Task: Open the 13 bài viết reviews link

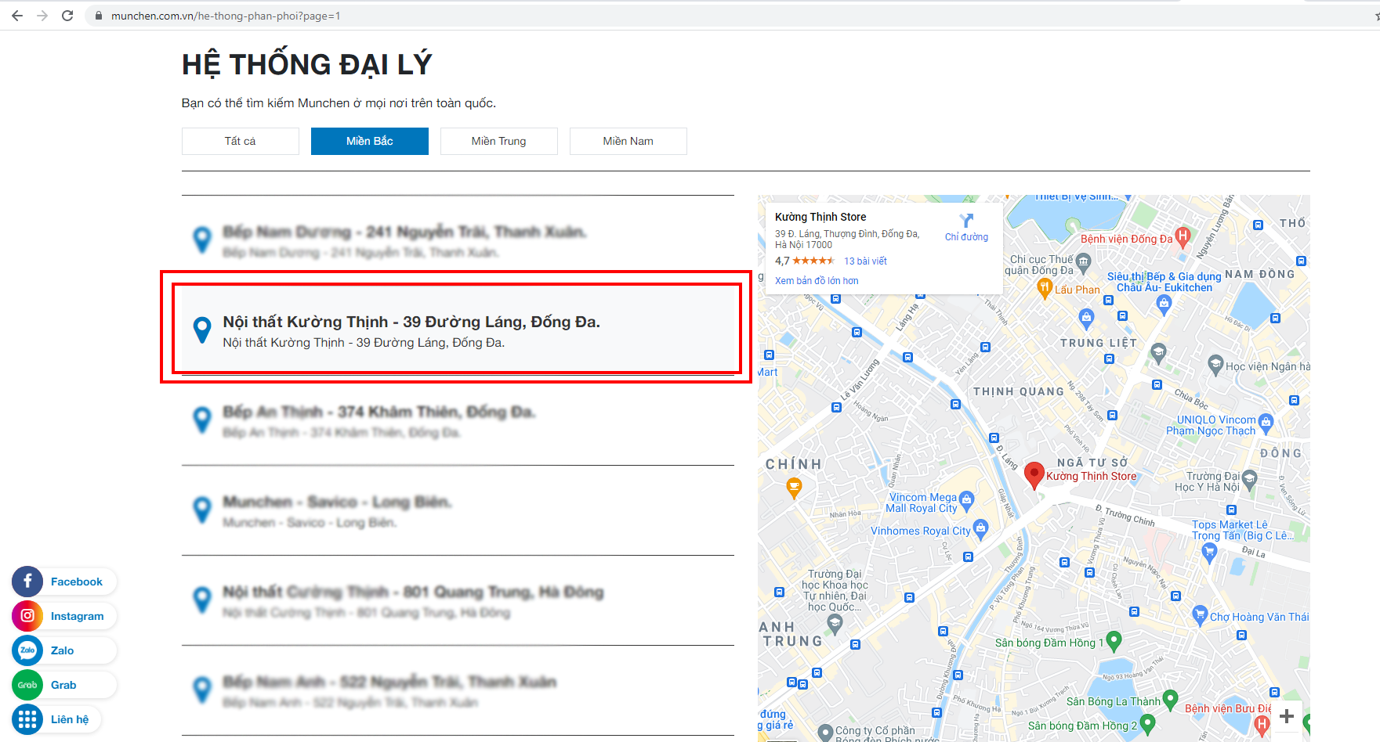Action: click(x=865, y=261)
